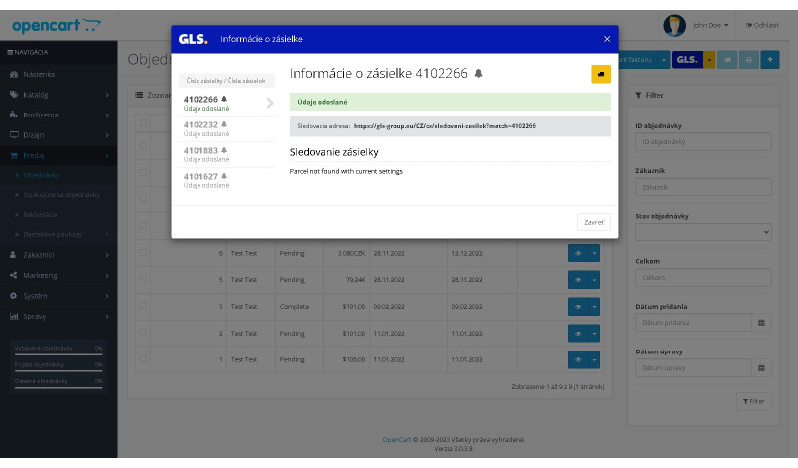Click Odhlásiť logout link
The width and height of the screenshot is (798, 468).
(762, 25)
